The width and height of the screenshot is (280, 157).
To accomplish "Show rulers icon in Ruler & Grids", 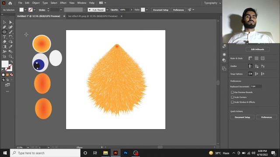I will click(250, 58).
